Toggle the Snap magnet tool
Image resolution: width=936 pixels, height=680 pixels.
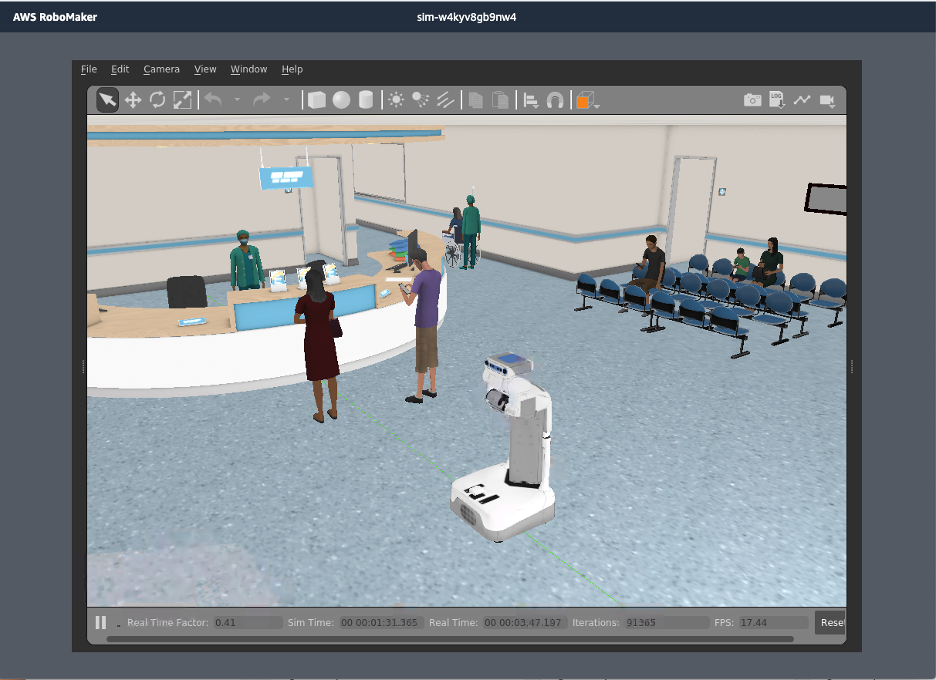click(x=555, y=99)
